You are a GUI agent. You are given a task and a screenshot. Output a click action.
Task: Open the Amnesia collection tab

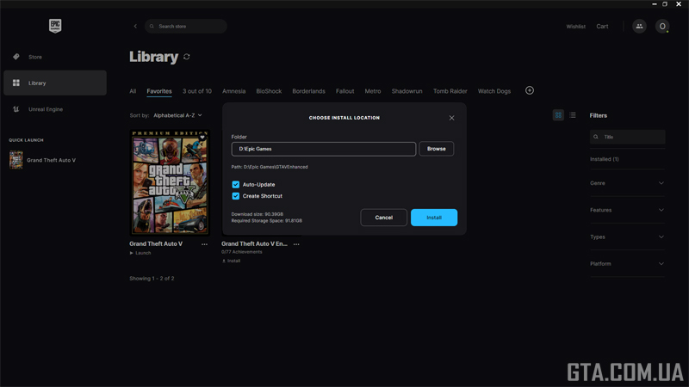tap(233, 91)
